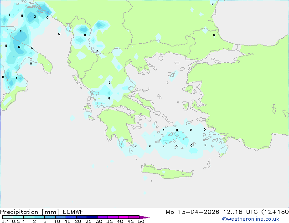Click the "Precipitation [mm]" title text

click(x=30, y=212)
